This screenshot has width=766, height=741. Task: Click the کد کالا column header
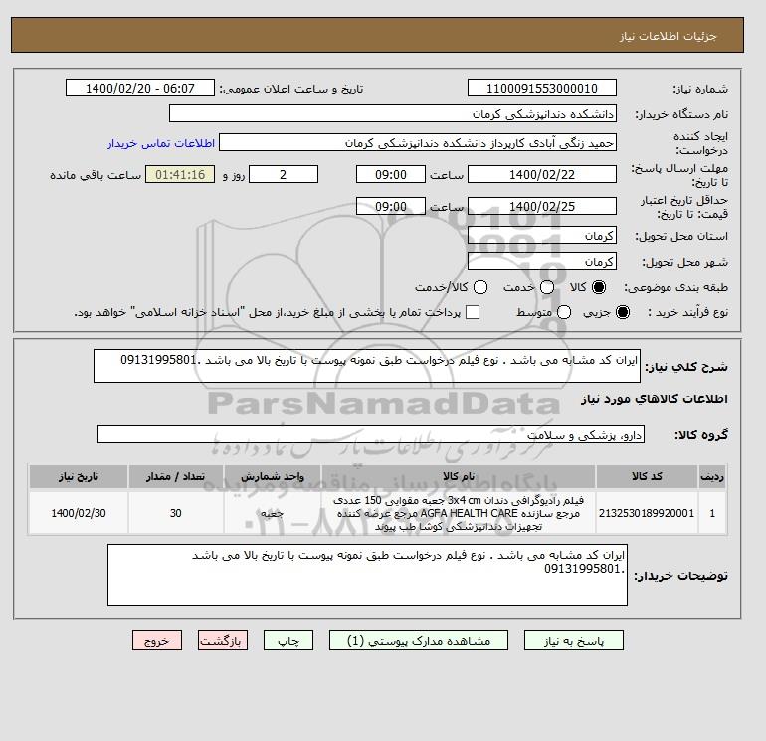point(647,476)
